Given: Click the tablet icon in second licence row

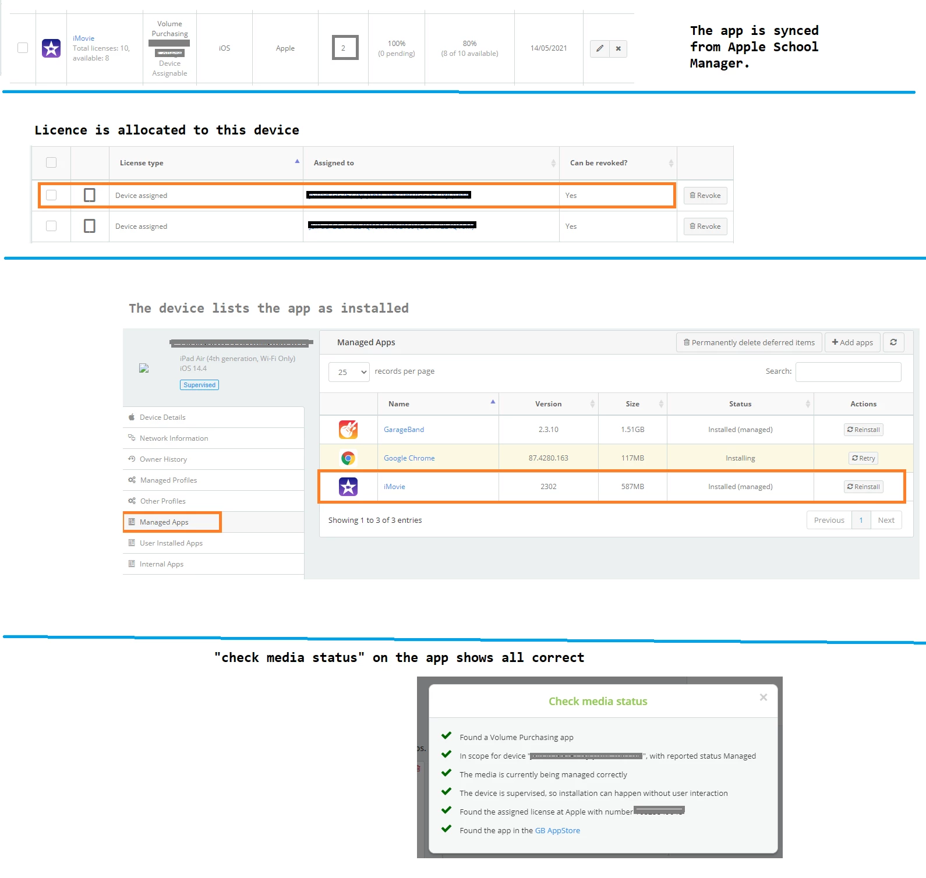Looking at the screenshot, I should (x=90, y=226).
